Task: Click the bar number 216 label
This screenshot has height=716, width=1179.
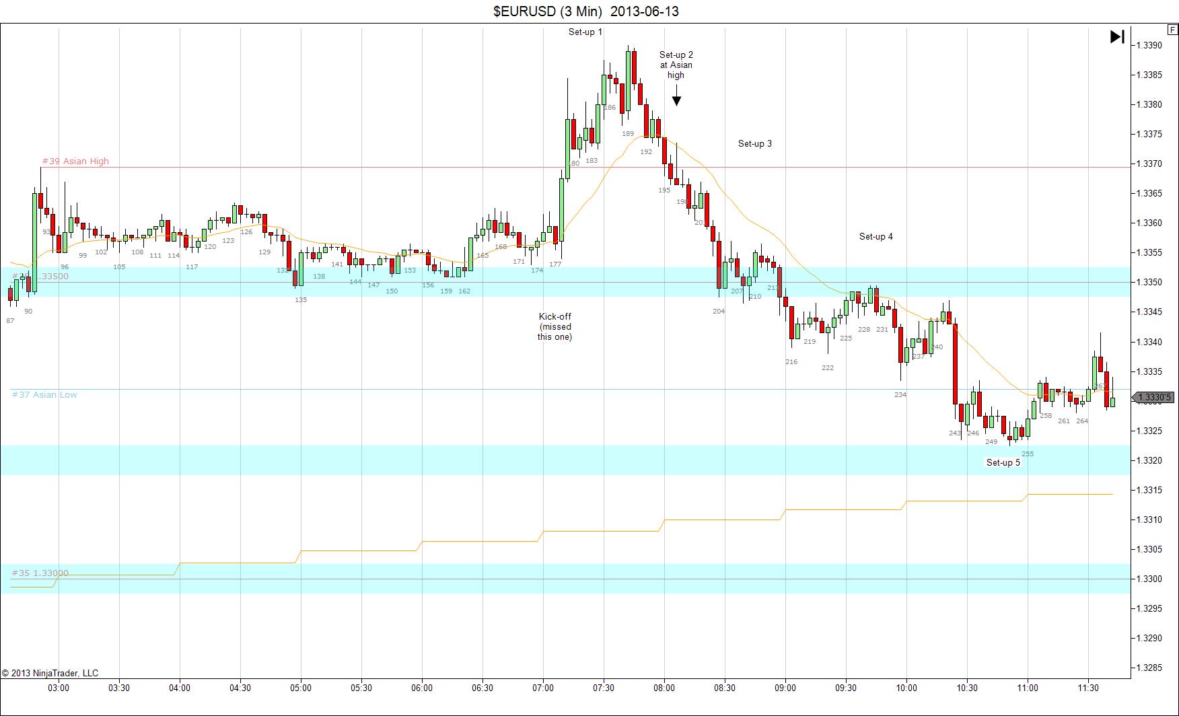Action: pos(791,362)
